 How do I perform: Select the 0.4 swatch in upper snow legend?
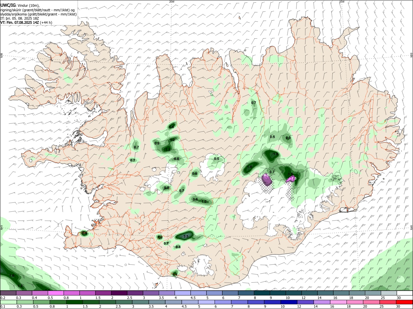tap(40, 293)
